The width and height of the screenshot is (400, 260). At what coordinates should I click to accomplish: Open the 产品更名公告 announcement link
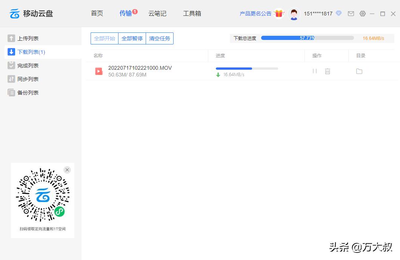coord(256,13)
